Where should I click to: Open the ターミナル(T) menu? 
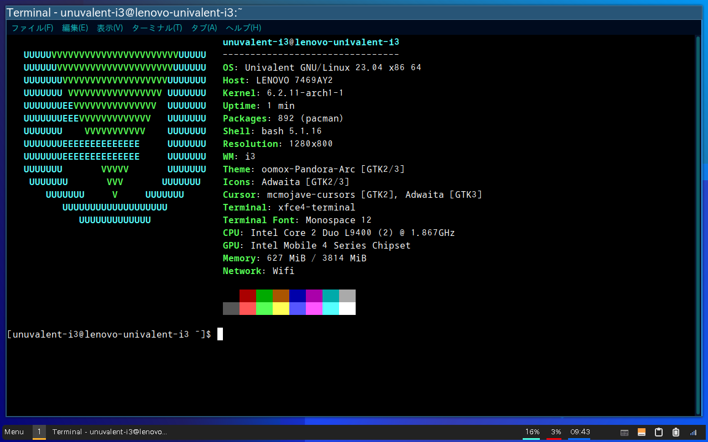(157, 28)
